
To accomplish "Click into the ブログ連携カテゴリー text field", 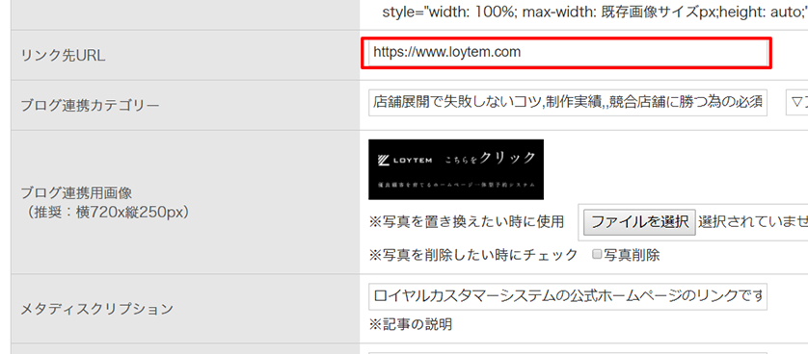I will (568, 103).
